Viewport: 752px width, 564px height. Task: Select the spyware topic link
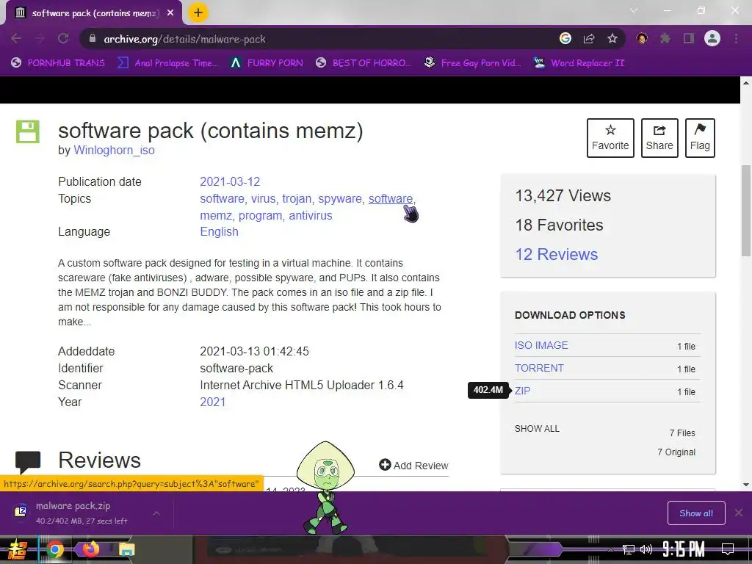click(x=340, y=198)
